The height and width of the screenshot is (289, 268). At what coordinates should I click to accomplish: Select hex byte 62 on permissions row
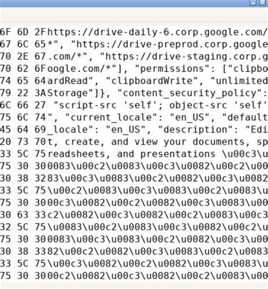coord(23,69)
